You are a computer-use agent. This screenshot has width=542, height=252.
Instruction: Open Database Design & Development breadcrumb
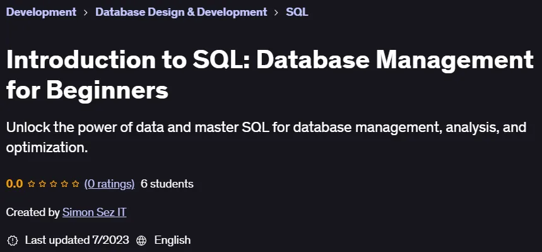click(x=181, y=12)
